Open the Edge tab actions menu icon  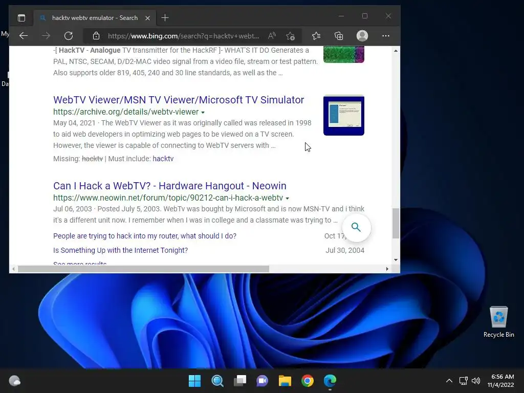tap(21, 18)
